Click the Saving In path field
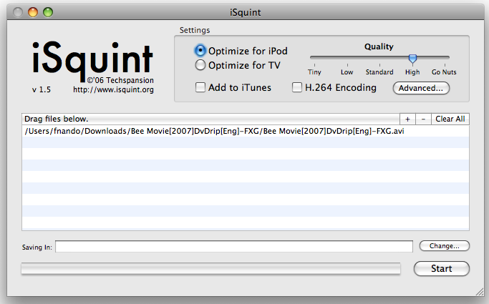This screenshot has width=489, height=304. (x=234, y=246)
